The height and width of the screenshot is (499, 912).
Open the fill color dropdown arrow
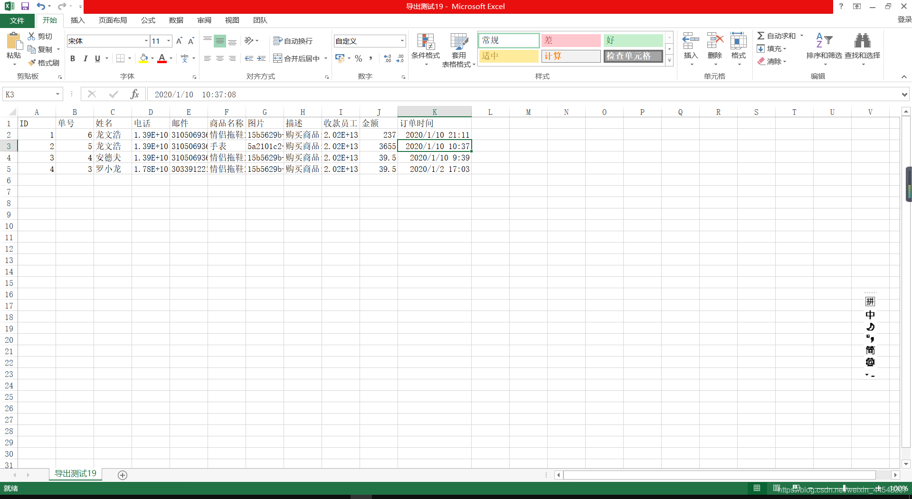pyautogui.click(x=152, y=58)
